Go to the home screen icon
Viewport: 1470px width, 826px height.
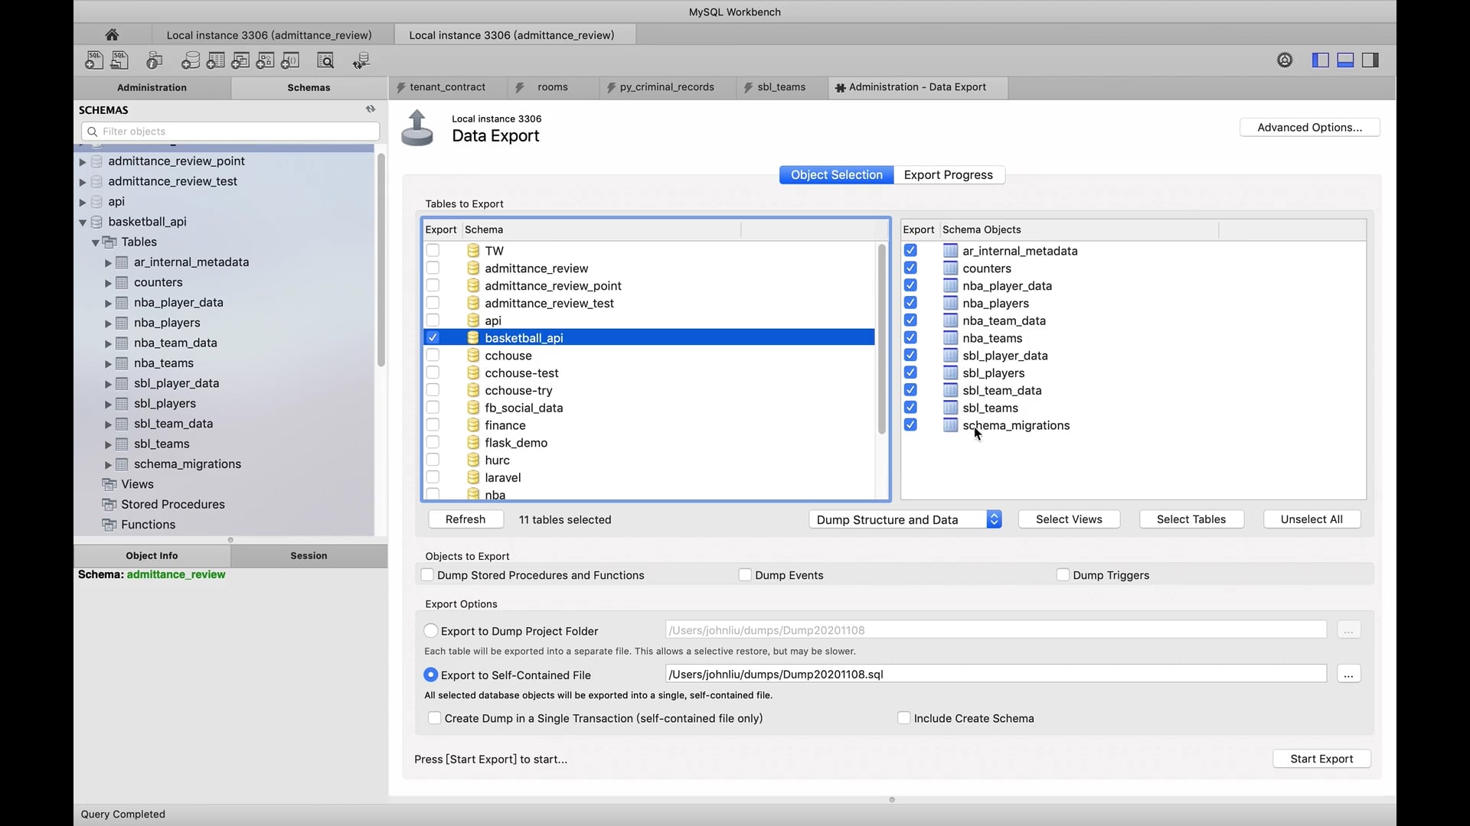[112, 34]
